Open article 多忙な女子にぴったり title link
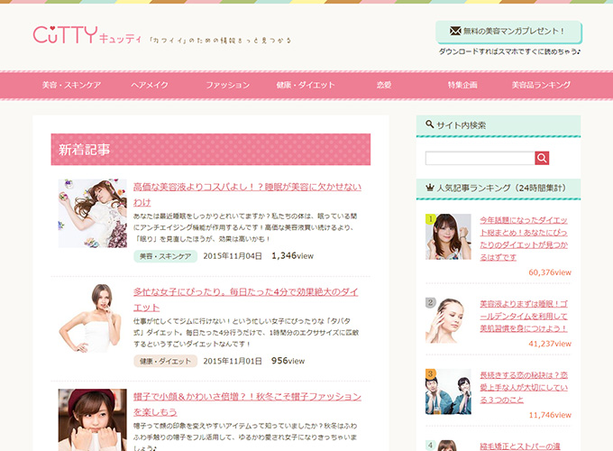The width and height of the screenshot is (613, 451). pyautogui.click(x=245, y=299)
